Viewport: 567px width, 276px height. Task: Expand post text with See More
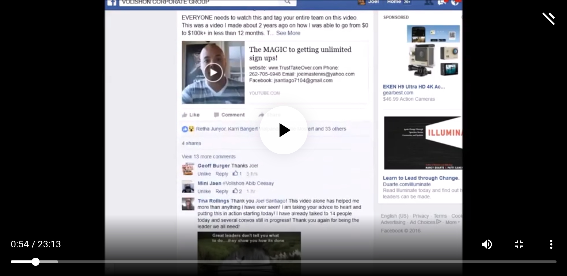(x=288, y=33)
